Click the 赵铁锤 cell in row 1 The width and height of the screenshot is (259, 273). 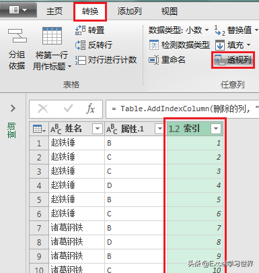point(77,143)
